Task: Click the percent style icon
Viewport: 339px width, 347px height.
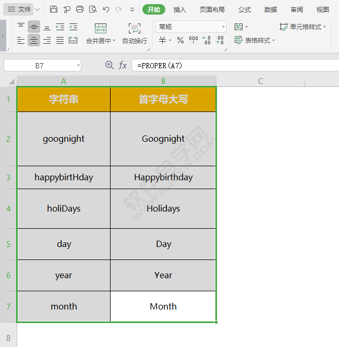Action: tap(180, 41)
